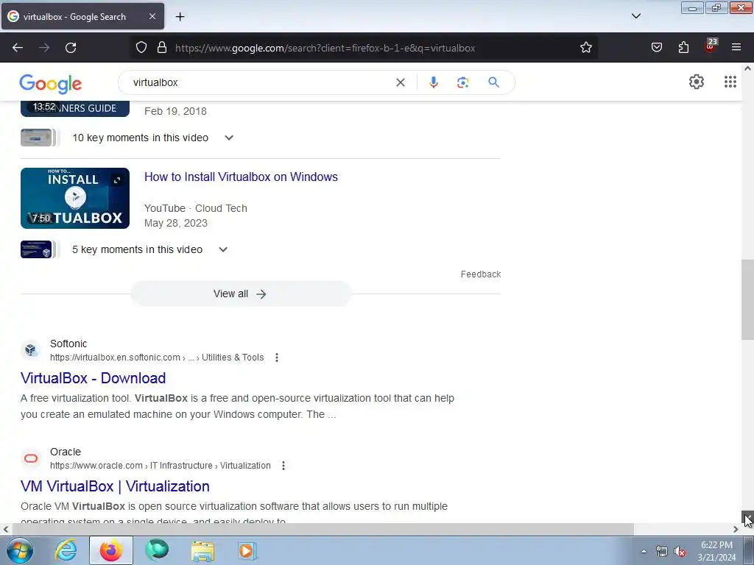The width and height of the screenshot is (754, 565).
Task: Submit search with magnifier icon
Action: point(493,82)
